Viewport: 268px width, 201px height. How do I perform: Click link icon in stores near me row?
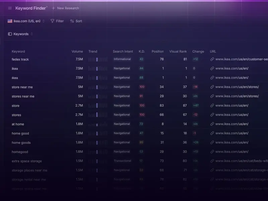212,96
